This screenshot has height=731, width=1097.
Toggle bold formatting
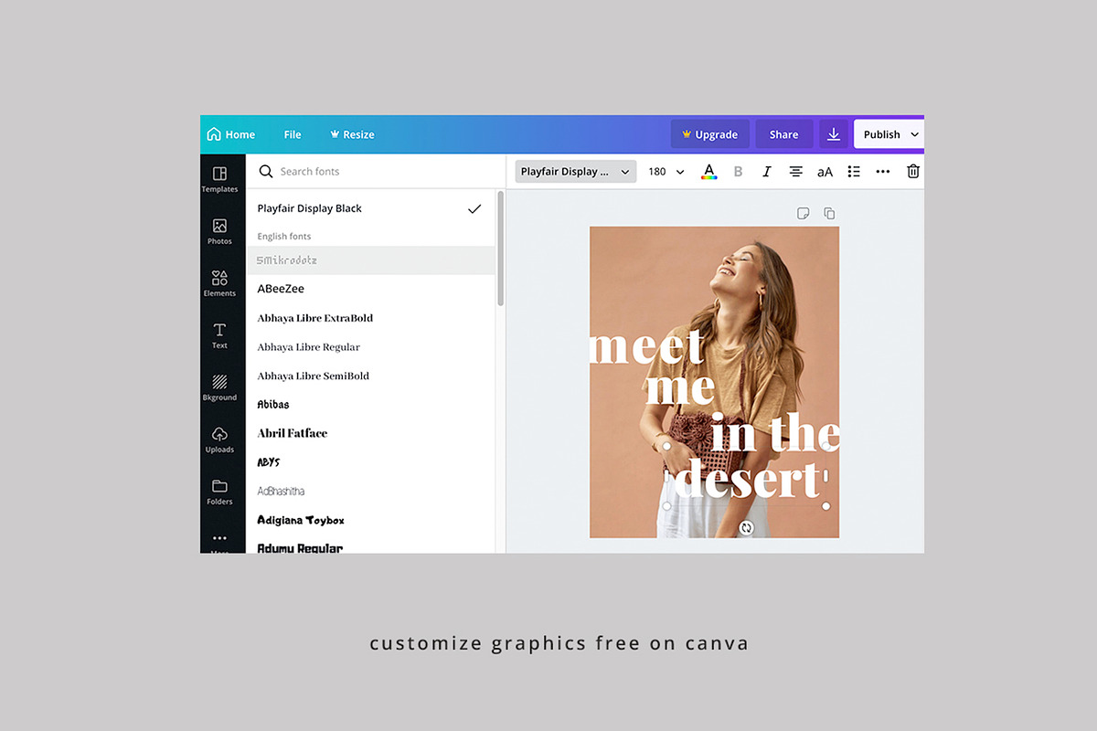tap(738, 171)
